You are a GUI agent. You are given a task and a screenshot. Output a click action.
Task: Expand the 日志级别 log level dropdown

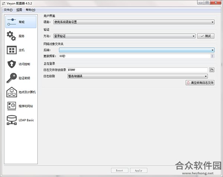tap(138, 76)
